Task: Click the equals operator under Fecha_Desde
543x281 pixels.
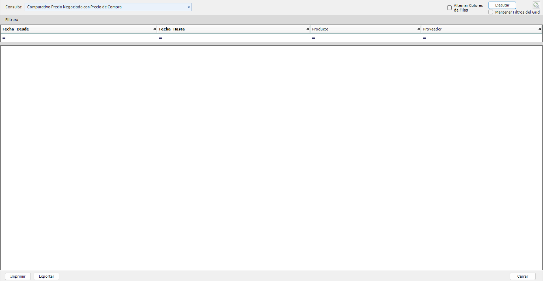Action: [4, 38]
